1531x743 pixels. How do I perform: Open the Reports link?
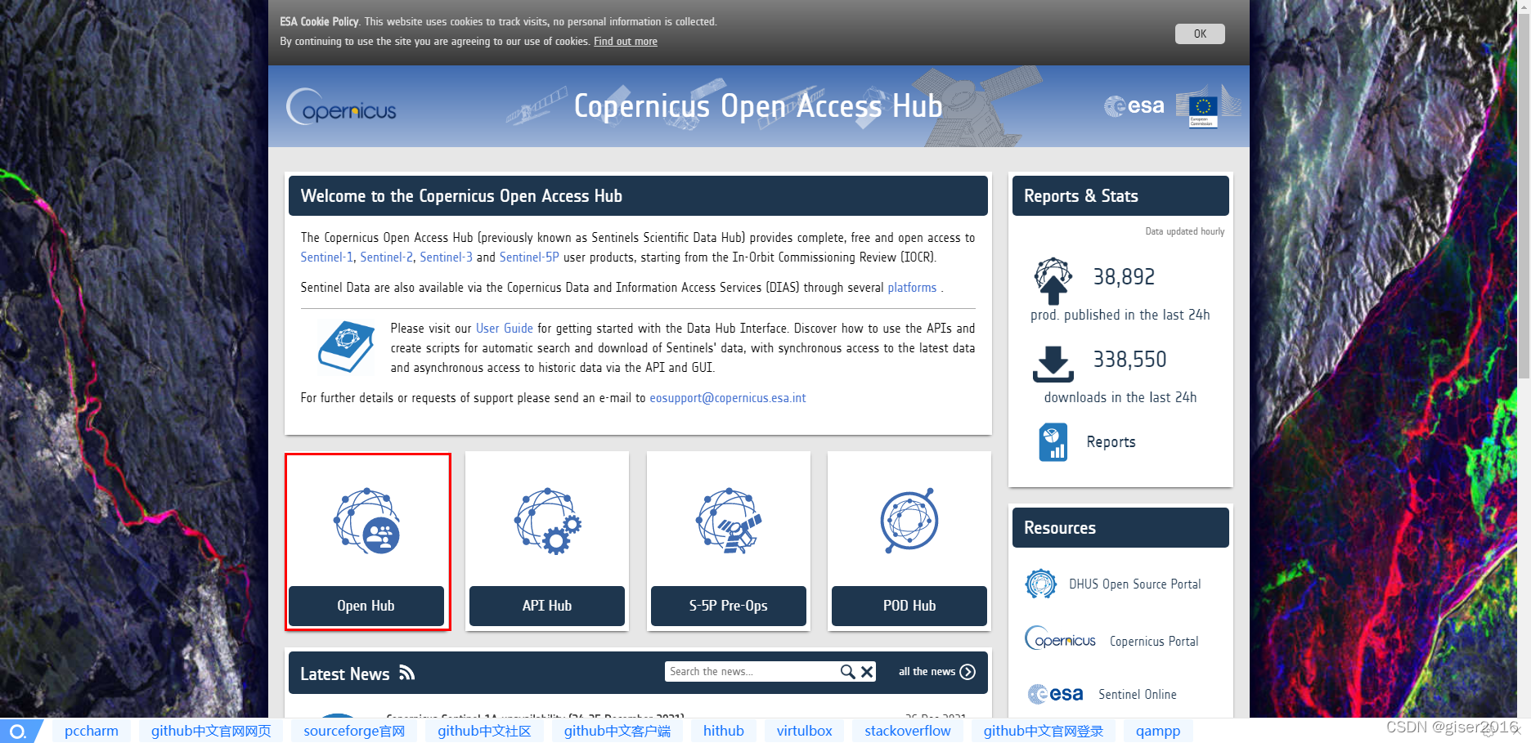click(1111, 442)
